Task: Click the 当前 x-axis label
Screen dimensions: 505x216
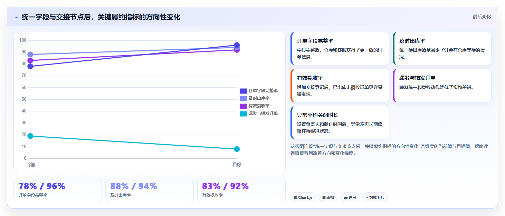Action: click(30, 165)
